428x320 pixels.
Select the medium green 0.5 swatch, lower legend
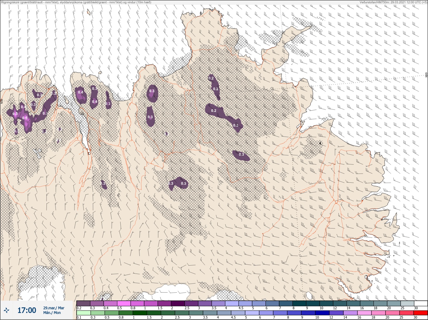pyautogui.click(x=112, y=313)
